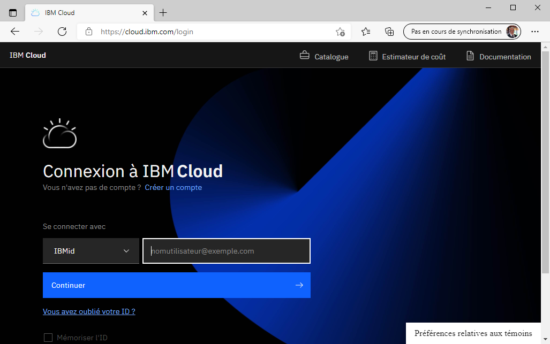Open a new browser tab
The height and width of the screenshot is (344, 550).
tap(163, 12)
